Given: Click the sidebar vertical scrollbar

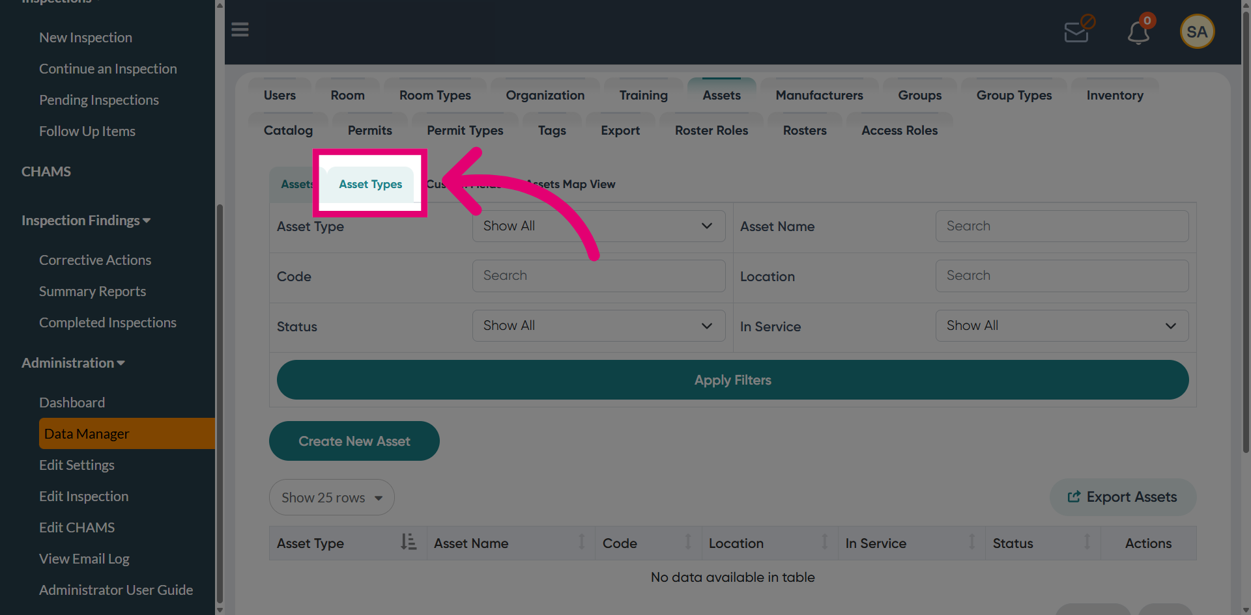Looking at the screenshot, I should pos(220,403).
